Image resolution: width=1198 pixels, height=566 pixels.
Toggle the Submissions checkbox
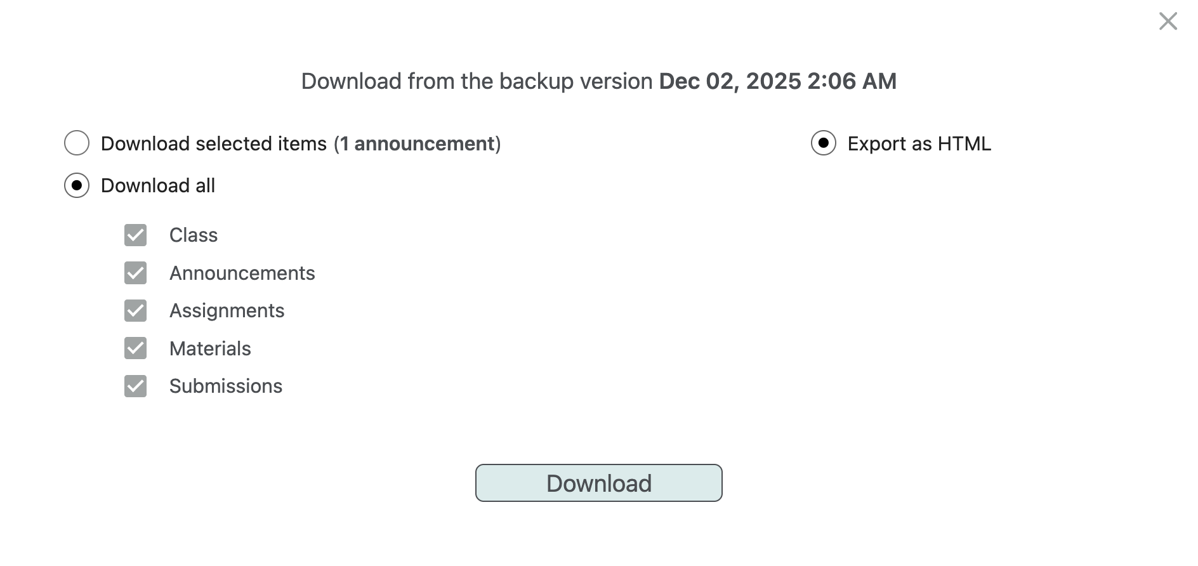coord(136,386)
